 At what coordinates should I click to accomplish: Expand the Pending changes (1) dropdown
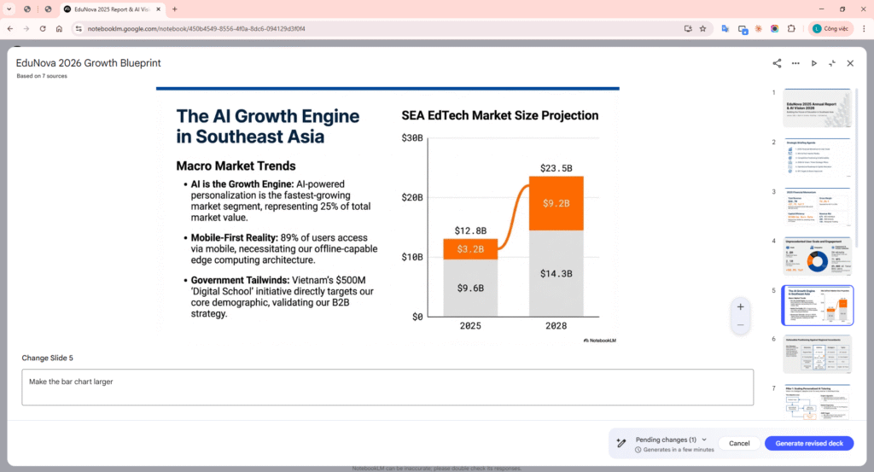(704, 440)
